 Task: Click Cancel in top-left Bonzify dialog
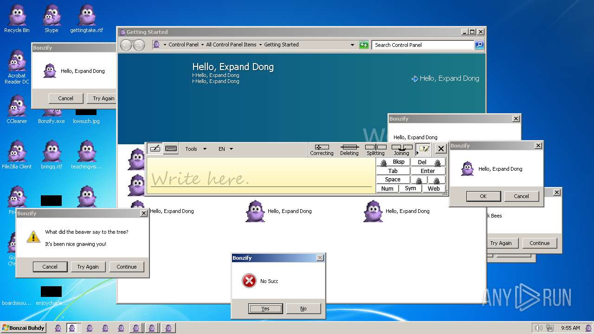(x=66, y=98)
